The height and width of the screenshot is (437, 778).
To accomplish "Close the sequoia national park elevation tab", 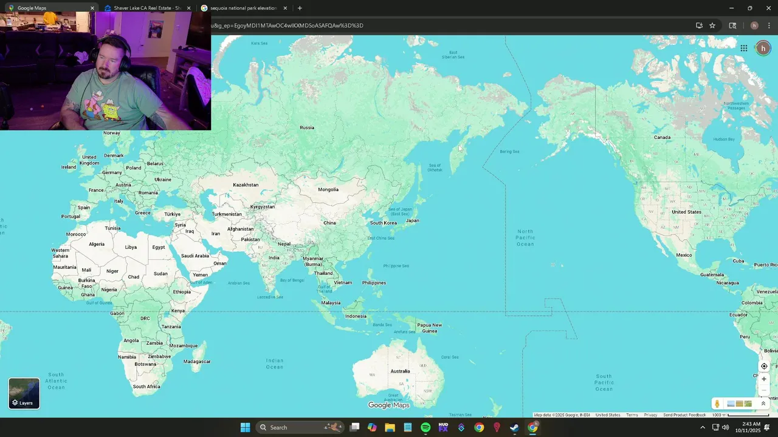I will tap(285, 8).
